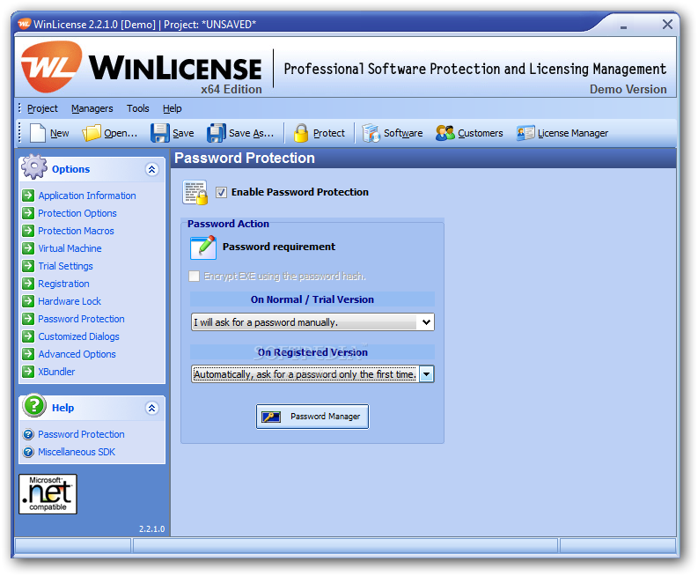Open Protection Macros page
698x576 pixels.
click(x=76, y=230)
